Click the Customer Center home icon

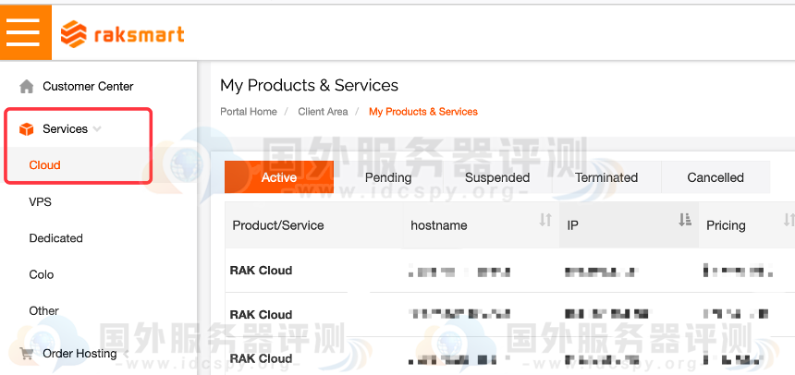27,87
